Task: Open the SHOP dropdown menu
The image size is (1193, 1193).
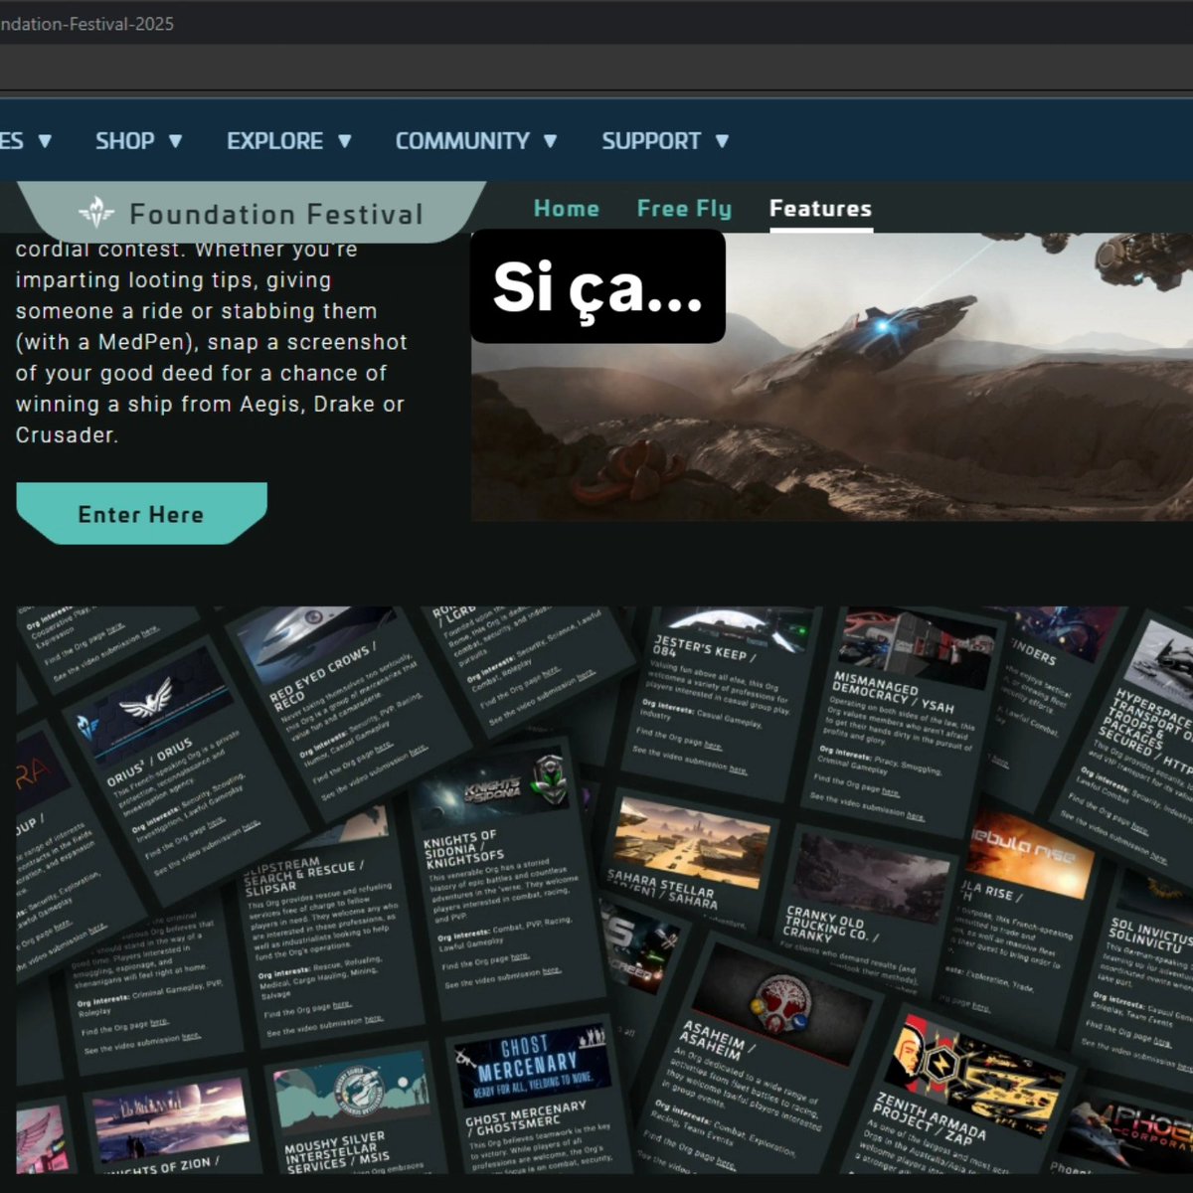Action: pos(138,141)
